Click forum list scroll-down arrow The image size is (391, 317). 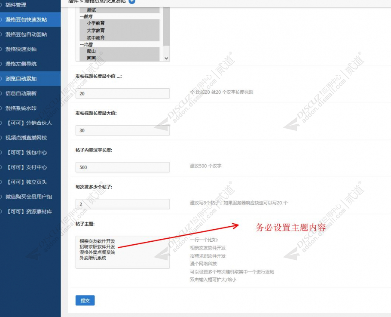(166, 58)
